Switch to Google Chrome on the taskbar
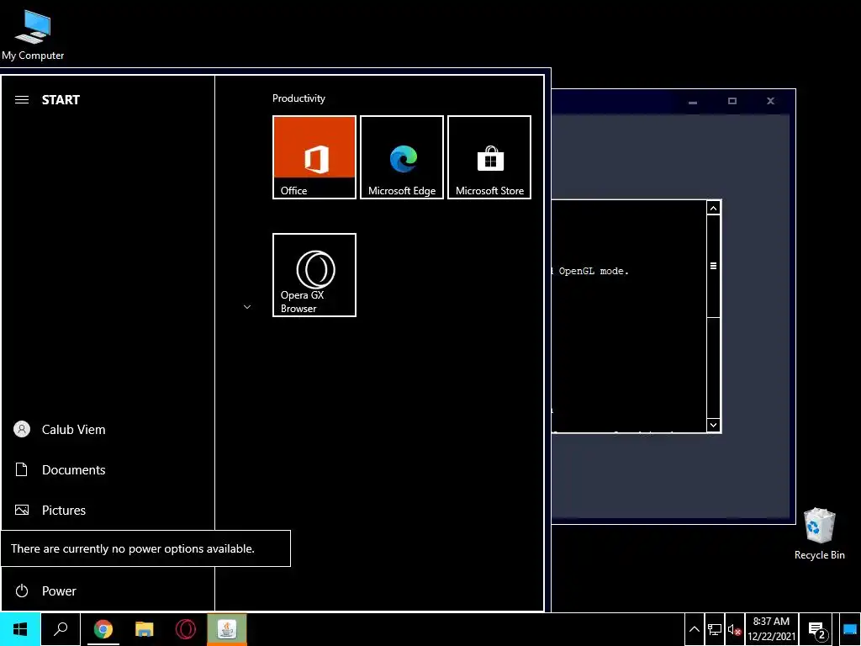Image resolution: width=861 pixels, height=646 pixels. pos(103,629)
